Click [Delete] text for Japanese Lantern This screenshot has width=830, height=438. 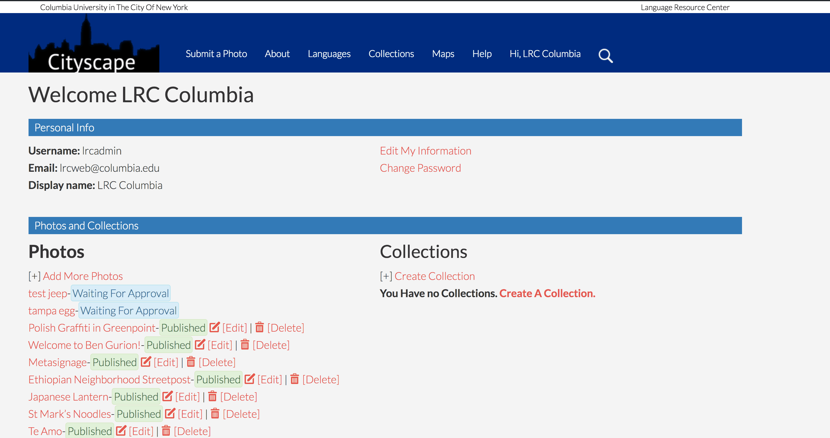[238, 397]
